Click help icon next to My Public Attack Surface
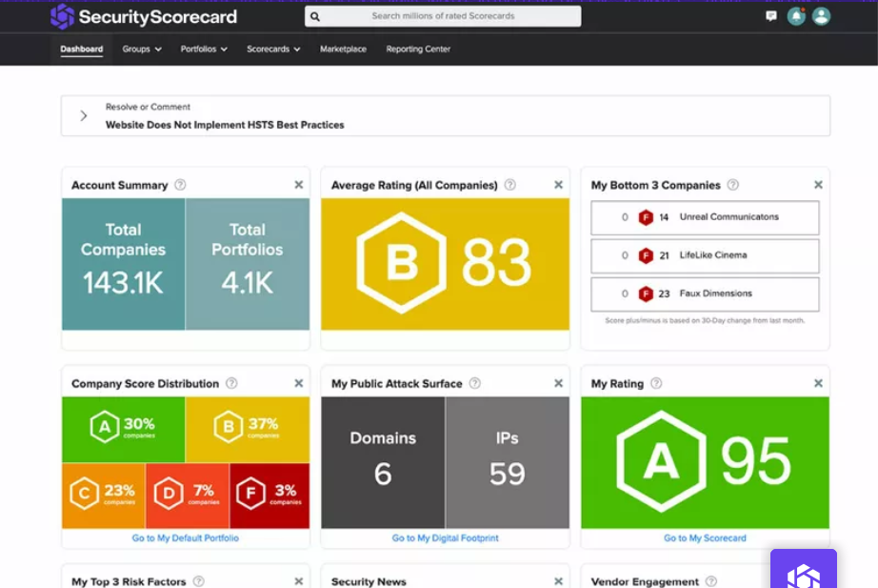Viewport: 878px width, 588px height. [474, 383]
